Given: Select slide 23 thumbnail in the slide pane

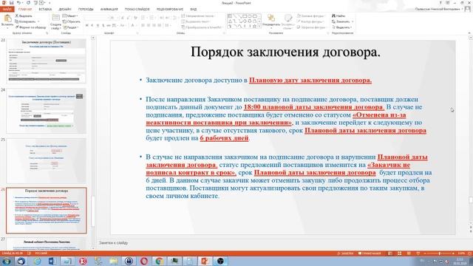Looking at the screenshot, I should pyautogui.click(x=47, y=61).
